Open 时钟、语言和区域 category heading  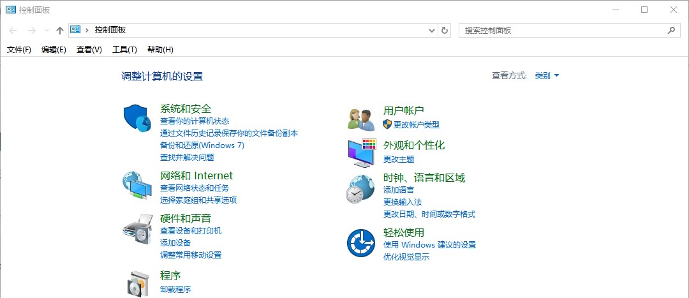click(x=424, y=178)
